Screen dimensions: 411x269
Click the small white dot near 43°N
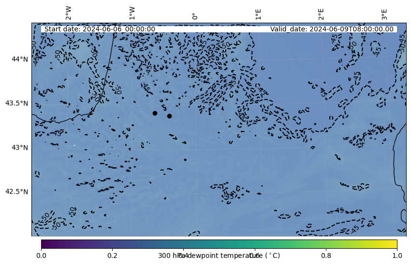[74, 145]
